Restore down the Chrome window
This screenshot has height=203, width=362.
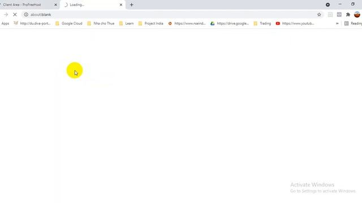[x=353, y=5]
